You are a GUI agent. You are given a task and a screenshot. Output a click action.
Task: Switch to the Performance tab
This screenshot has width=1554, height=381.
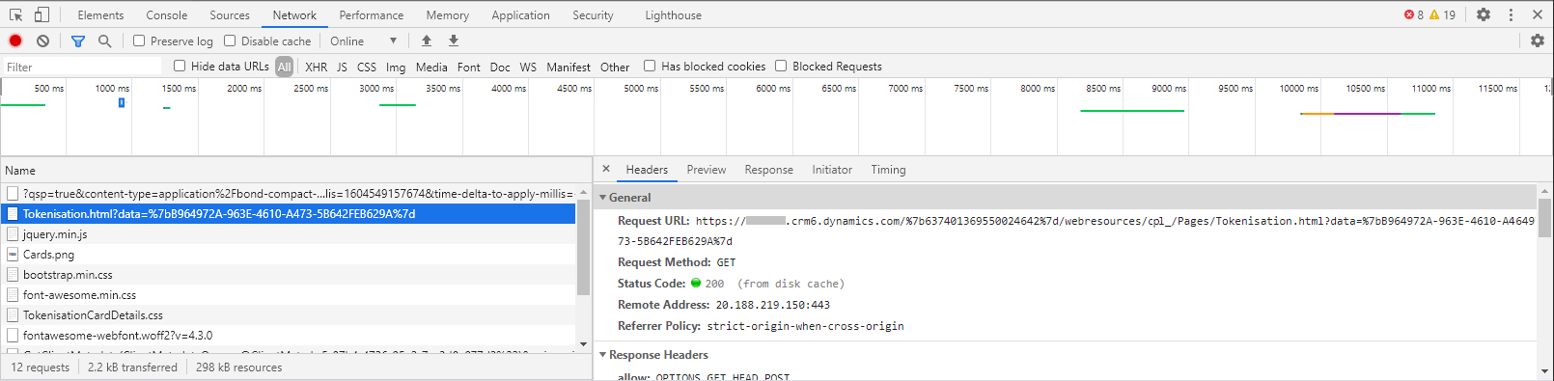click(x=372, y=15)
